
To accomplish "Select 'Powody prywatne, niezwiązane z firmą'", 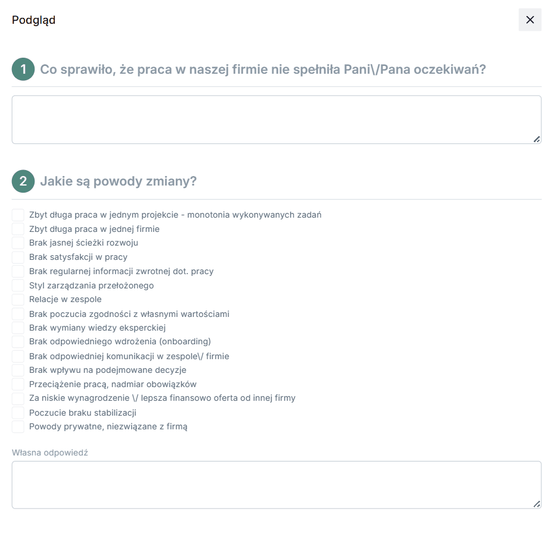I will pyautogui.click(x=18, y=426).
